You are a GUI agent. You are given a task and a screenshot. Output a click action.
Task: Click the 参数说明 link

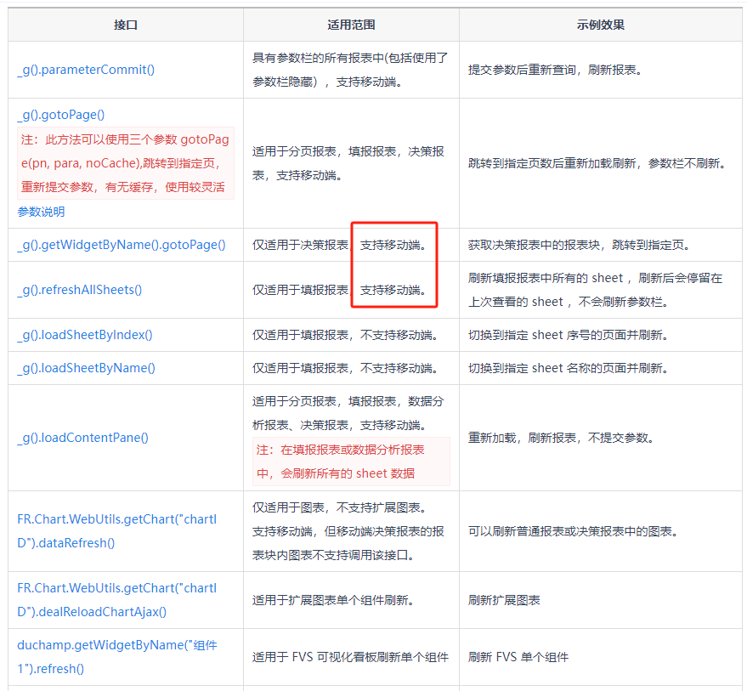coord(41,212)
